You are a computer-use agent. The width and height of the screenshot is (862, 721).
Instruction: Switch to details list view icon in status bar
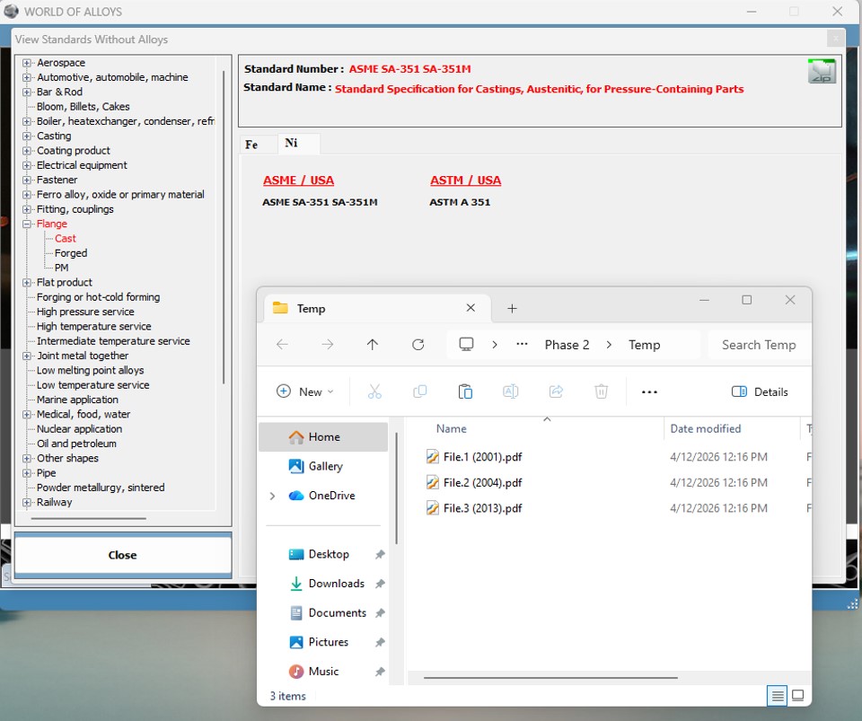[x=777, y=696]
